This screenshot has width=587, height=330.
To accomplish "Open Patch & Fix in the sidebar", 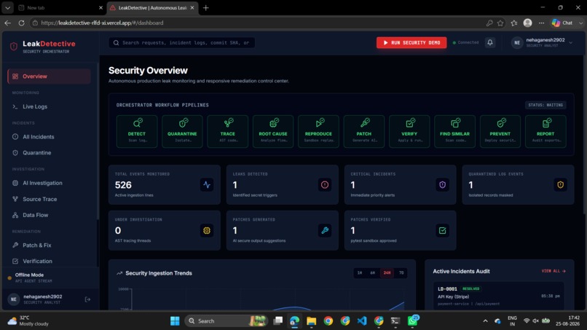I will pyautogui.click(x=49, y=245).
